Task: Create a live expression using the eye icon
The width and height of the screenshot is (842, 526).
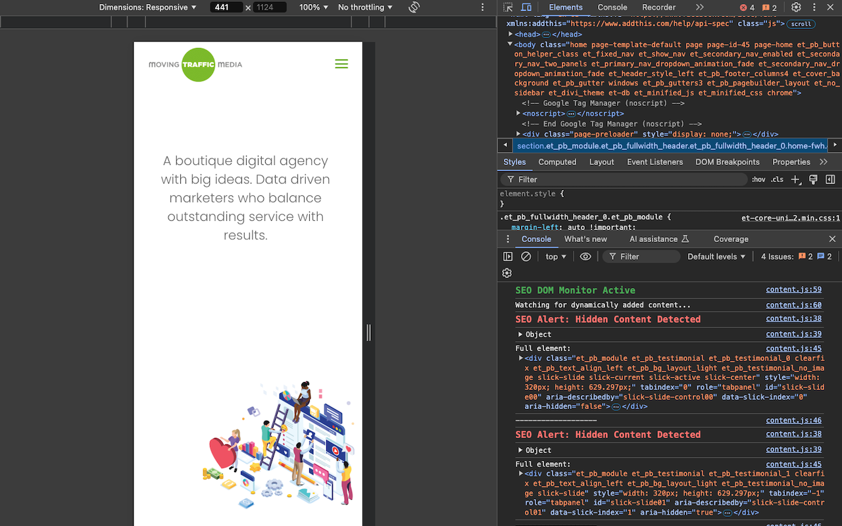Action: [x=585, y=256]
